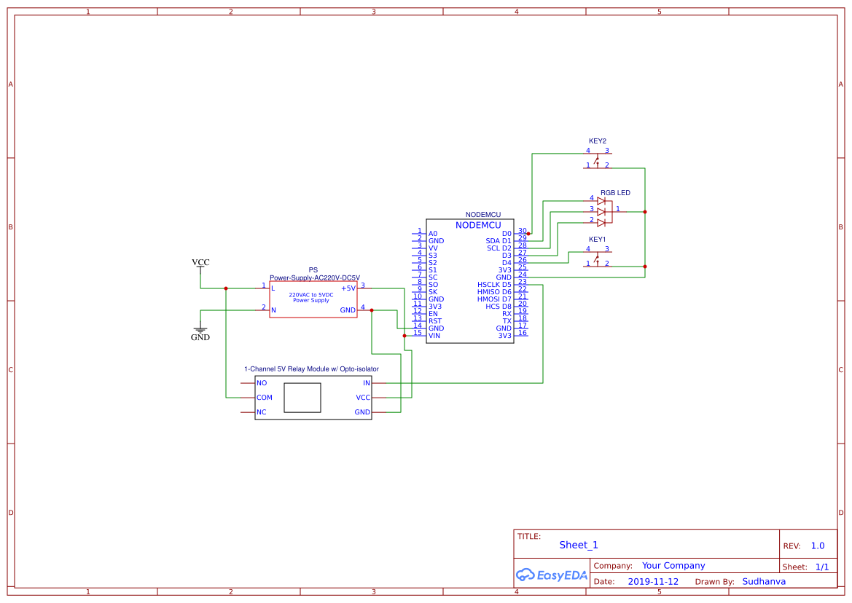Click the row marker B on left border
The image size is (852, 603).
click(9, 226)
